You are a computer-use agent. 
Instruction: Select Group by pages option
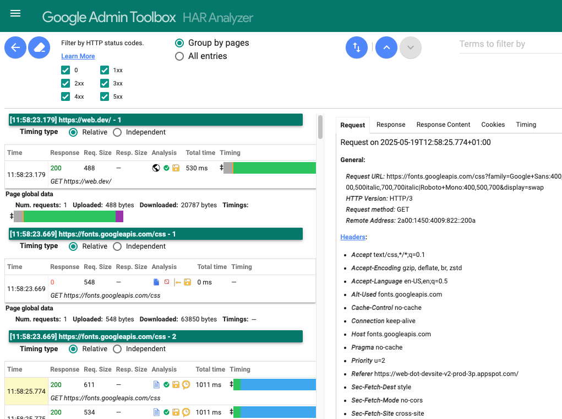(x=179, y=43)
